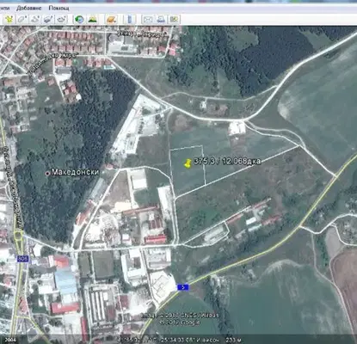The height and width of the screenshot is (344, 357).
Task: Select the Add Polygon tool
Action: (22, 20)
